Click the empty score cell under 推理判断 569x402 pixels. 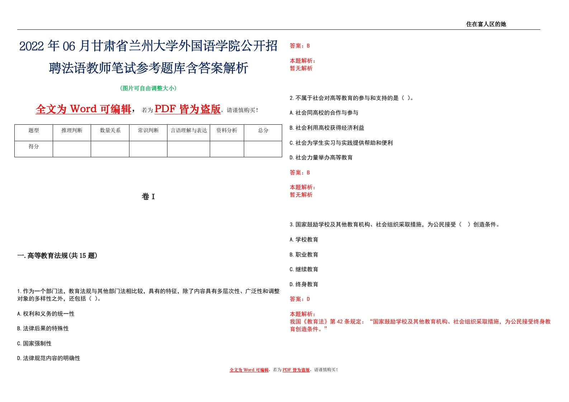[72, 149]
